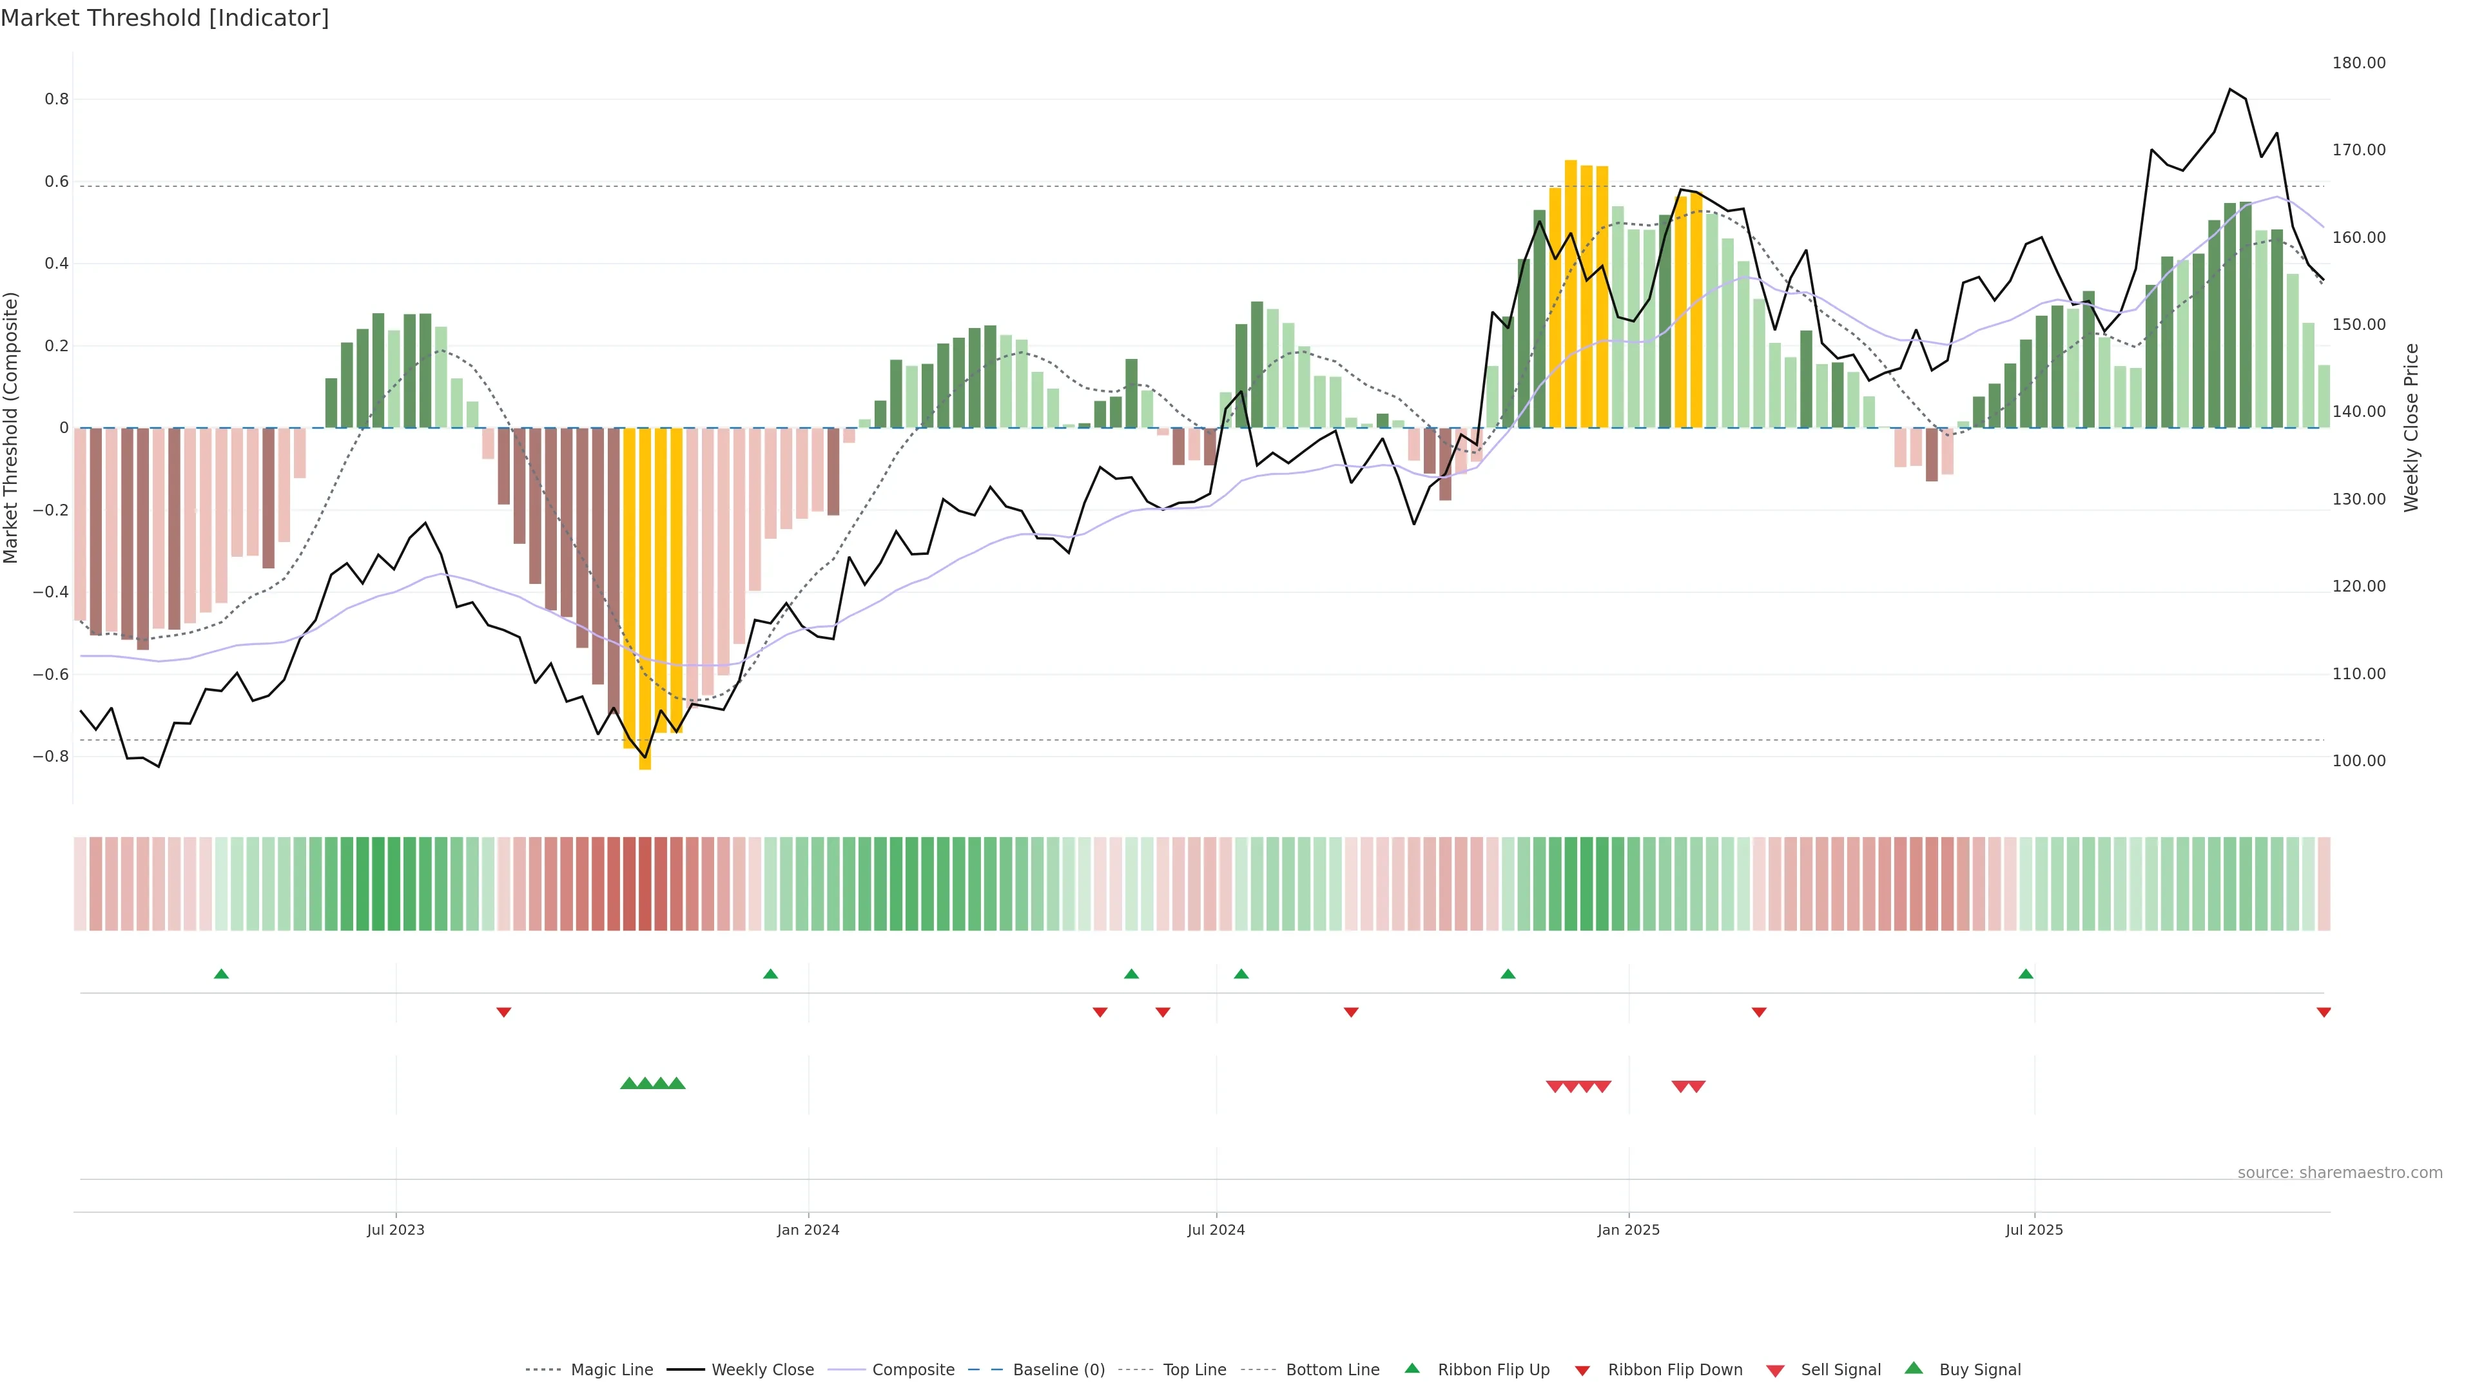Screen dimensions: 2475x1392
Task: Click the darkest red ribbon segment in the color strip
Action: pos(645,884)
